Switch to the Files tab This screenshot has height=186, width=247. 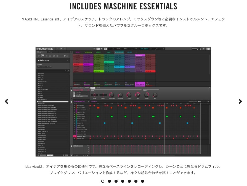51,52
